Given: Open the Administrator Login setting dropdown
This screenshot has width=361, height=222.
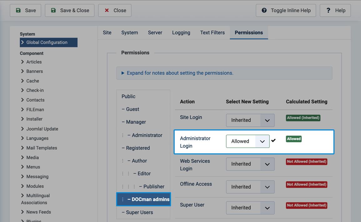Looking at the screenshot, I should [x=248, y=141].
